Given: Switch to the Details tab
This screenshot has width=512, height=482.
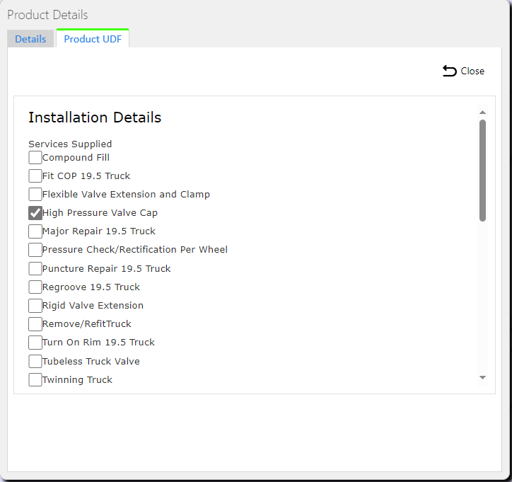Looking at the screenshot, I should (x=30, y=39).
